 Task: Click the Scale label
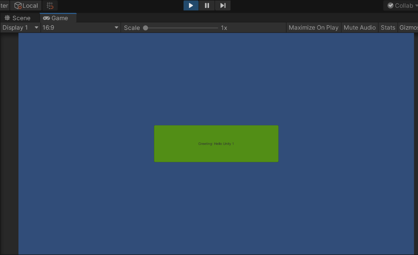click(132, 28)
